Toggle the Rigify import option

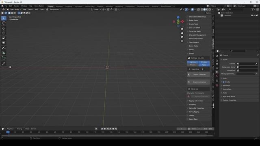tap(204, 65)
